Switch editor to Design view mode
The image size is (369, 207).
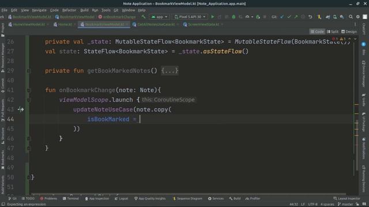[x=349, y=32]
